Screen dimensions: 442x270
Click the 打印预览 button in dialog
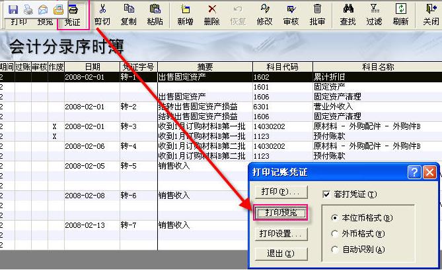click(x=281, y=213)
